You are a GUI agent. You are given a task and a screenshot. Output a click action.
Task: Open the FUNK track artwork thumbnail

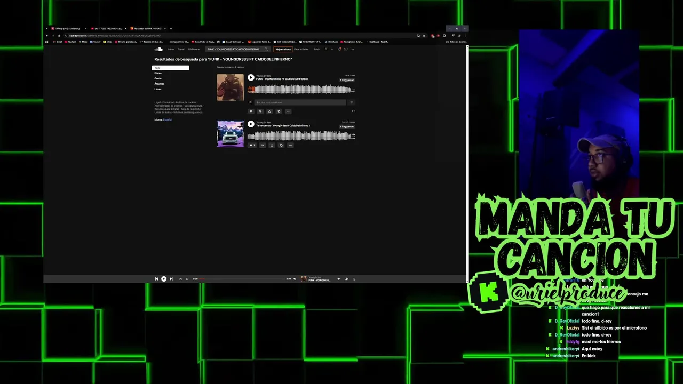point(231,87)
